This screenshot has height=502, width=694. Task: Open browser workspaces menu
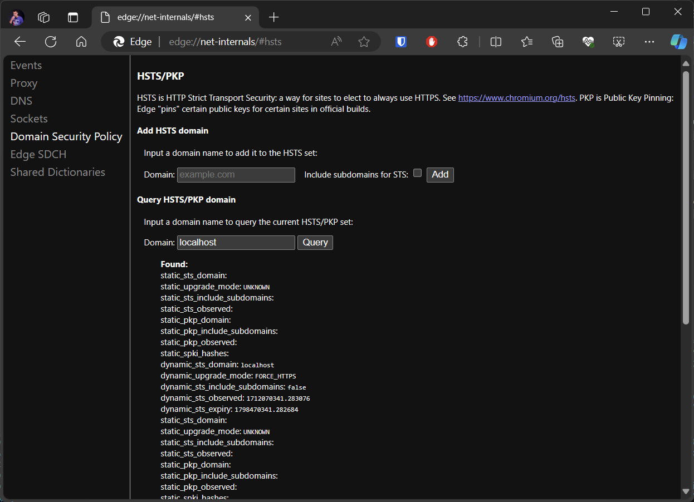pos(43,17)
